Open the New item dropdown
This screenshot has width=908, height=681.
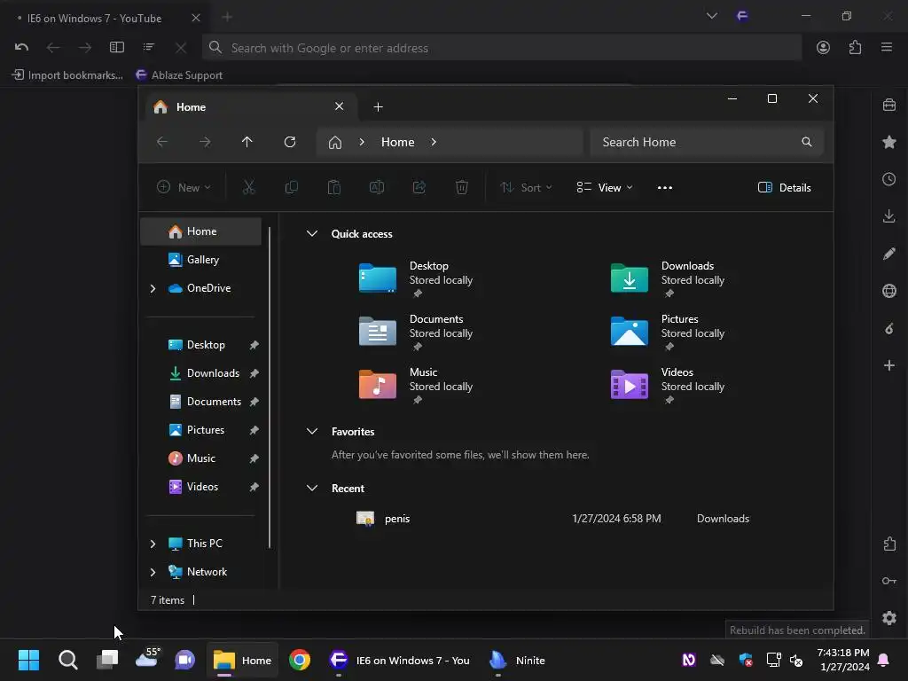tap(184, 188)
